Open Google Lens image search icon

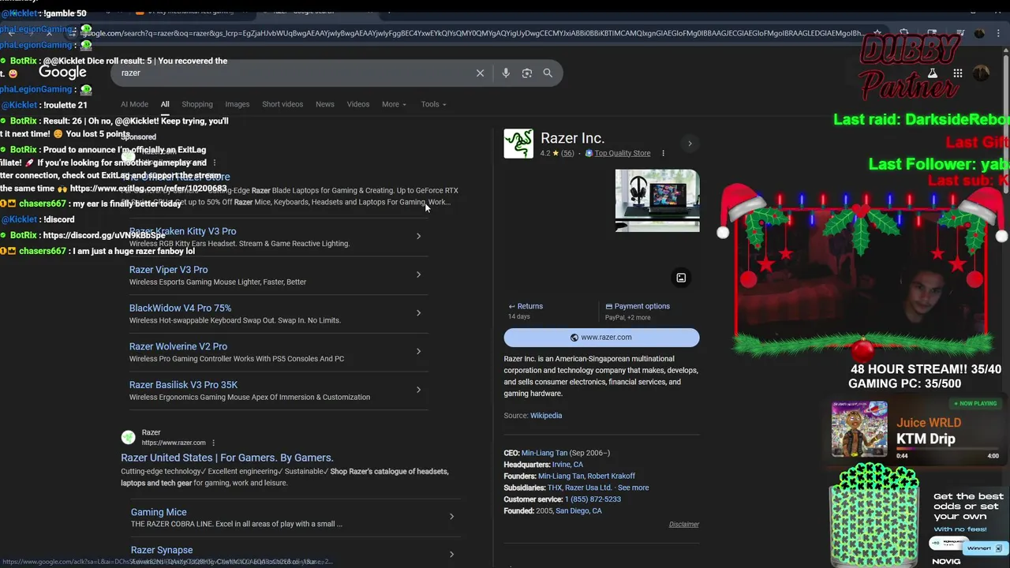pos(527,73)
